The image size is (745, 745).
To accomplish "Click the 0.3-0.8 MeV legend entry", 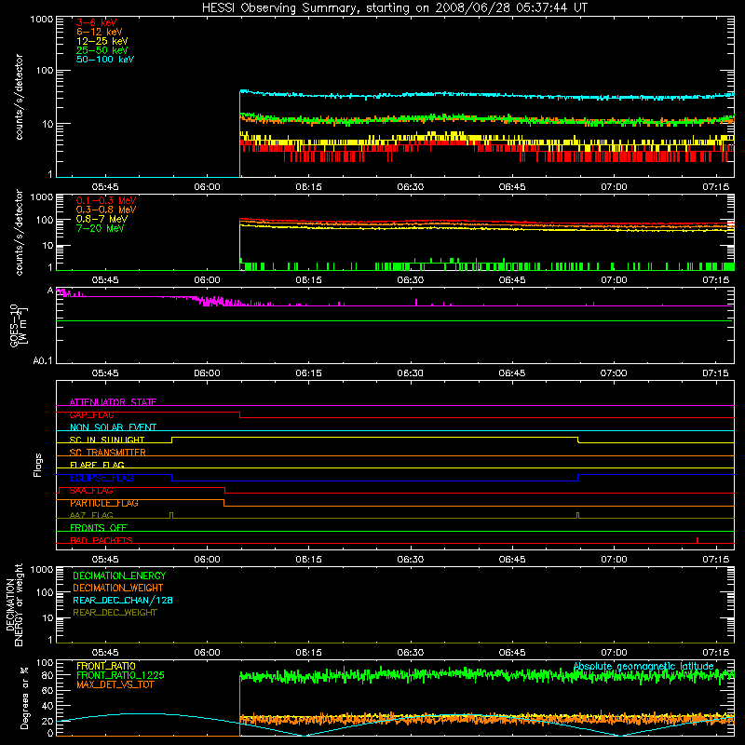I will (106, 210).
